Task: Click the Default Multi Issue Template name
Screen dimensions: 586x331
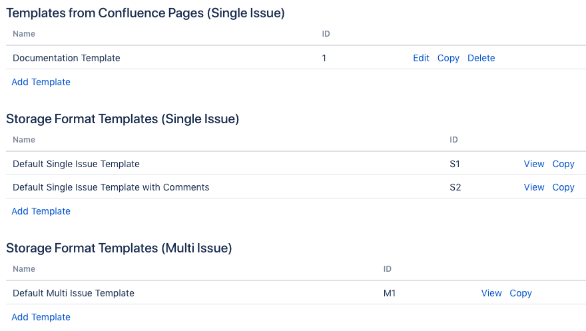Action: pyautogui.click(x=73, y=293)
